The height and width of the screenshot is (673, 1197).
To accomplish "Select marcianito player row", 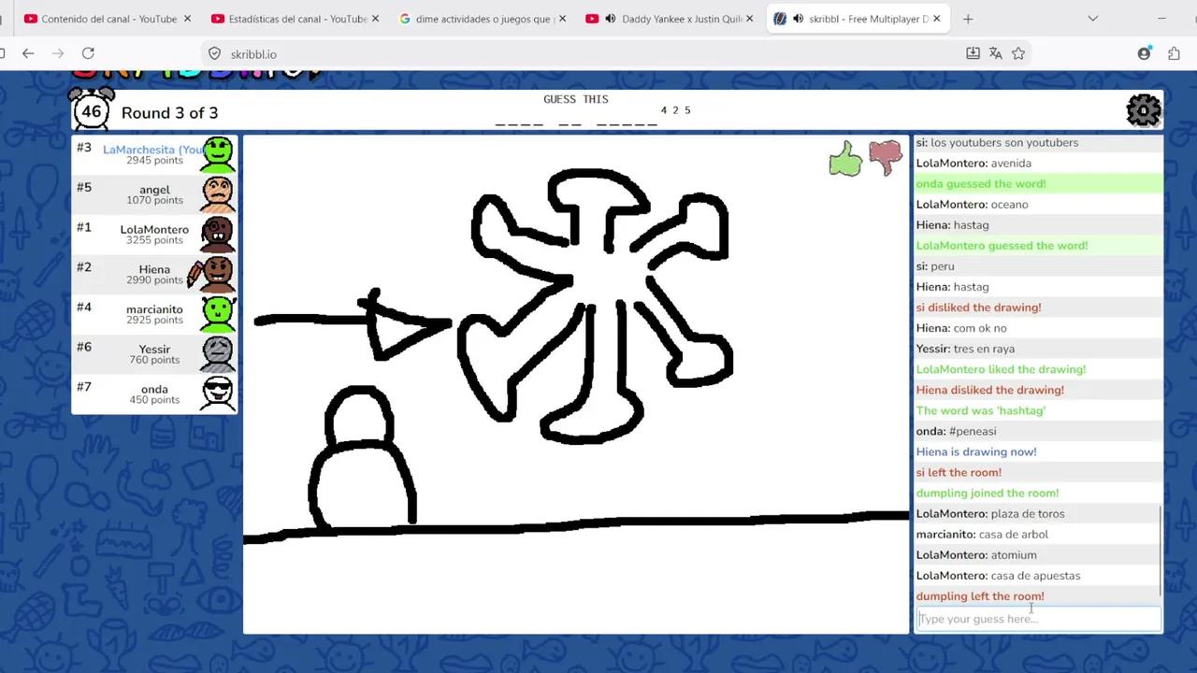I will (x=154, y=314).
